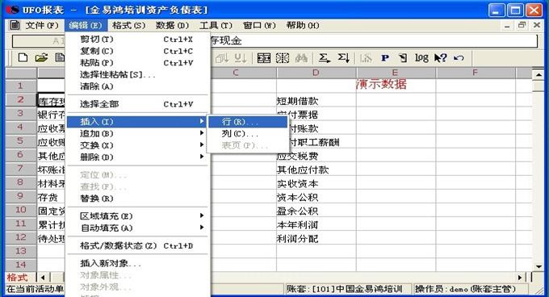
Task: Choose 剪切(T) from the edit menu
Action: (138, 40)
